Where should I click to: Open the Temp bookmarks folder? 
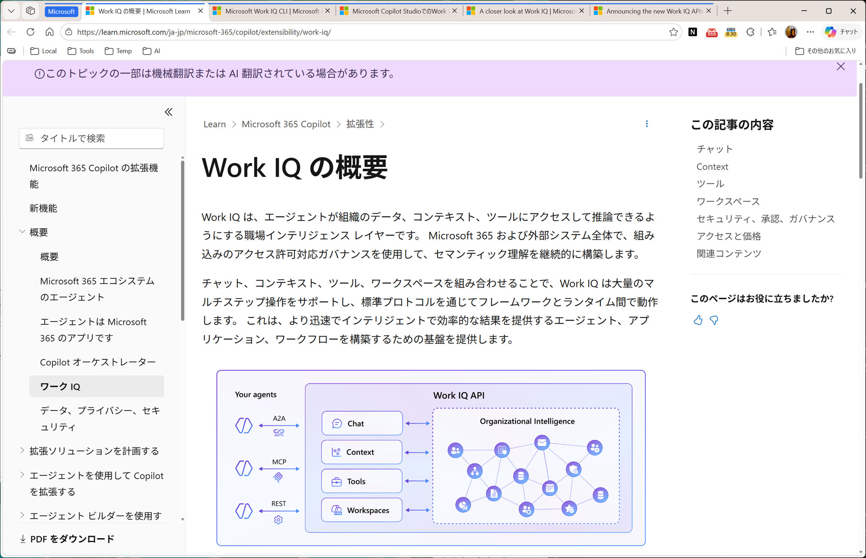(x=118, y=51)
